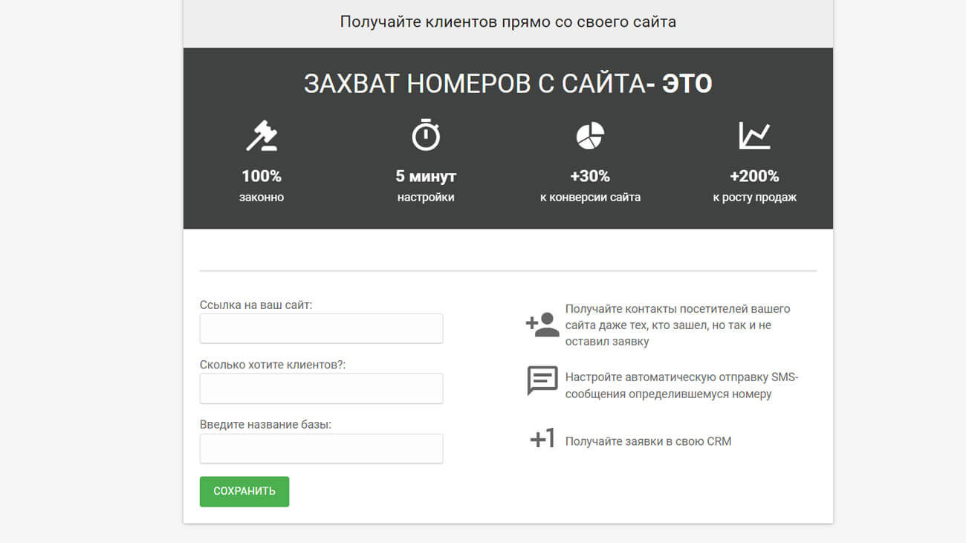Click the '5 минут' statistic text
The height and width of the screenshot is (543, 966).
click(x=426, y=176)
